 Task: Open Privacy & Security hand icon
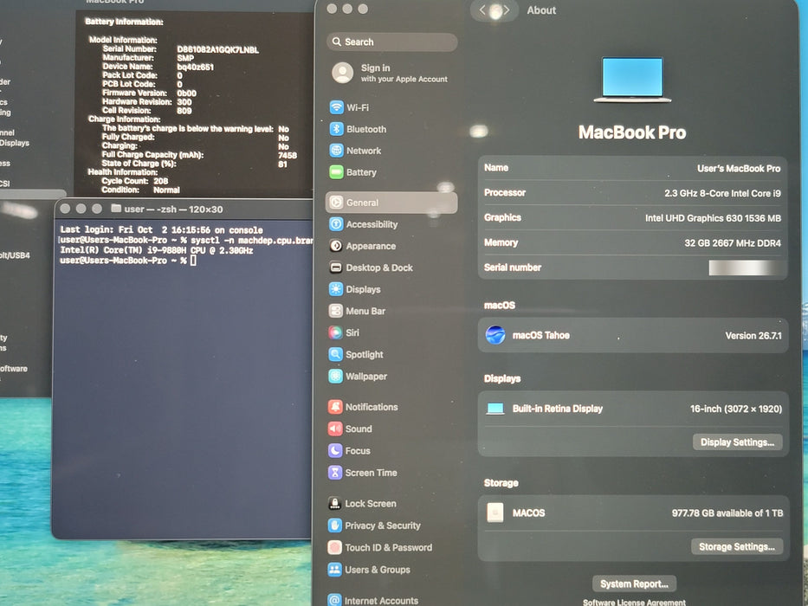(335, 525)
